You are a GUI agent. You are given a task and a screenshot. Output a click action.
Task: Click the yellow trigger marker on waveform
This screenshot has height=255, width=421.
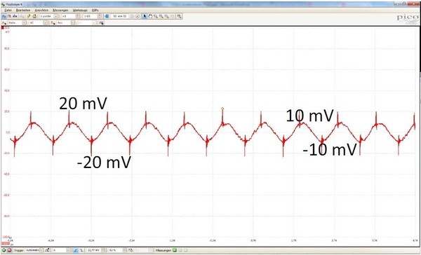tap(222, 109)
